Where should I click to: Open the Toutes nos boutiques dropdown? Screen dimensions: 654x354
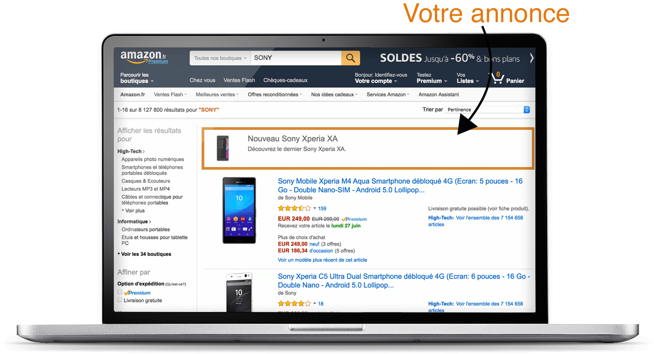[220, 58]
